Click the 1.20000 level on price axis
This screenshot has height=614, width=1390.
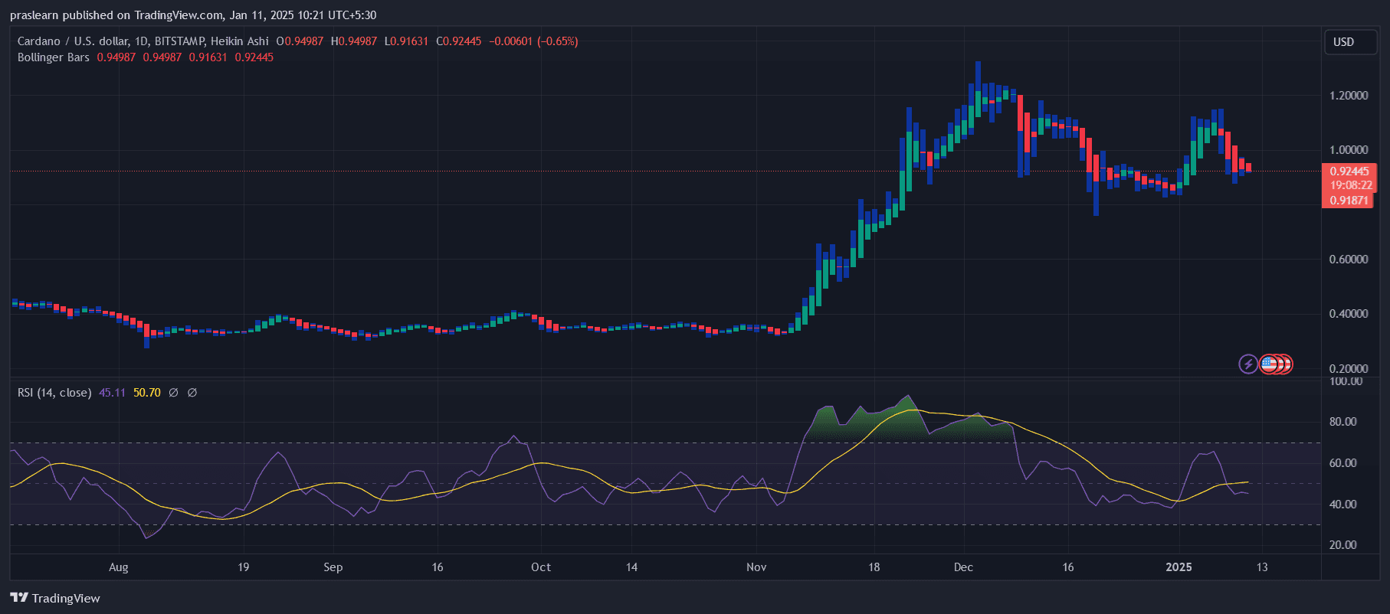(1349, 96)
